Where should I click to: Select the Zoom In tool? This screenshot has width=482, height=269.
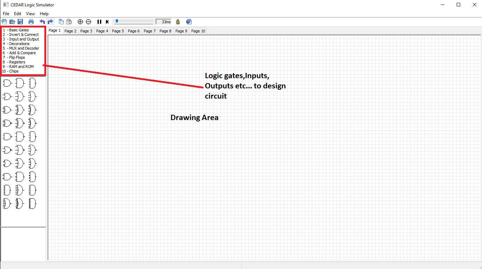[x=80, y=21]
